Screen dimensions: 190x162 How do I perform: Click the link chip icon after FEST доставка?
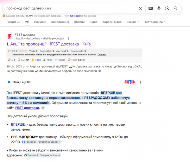(x=43, y=108)
